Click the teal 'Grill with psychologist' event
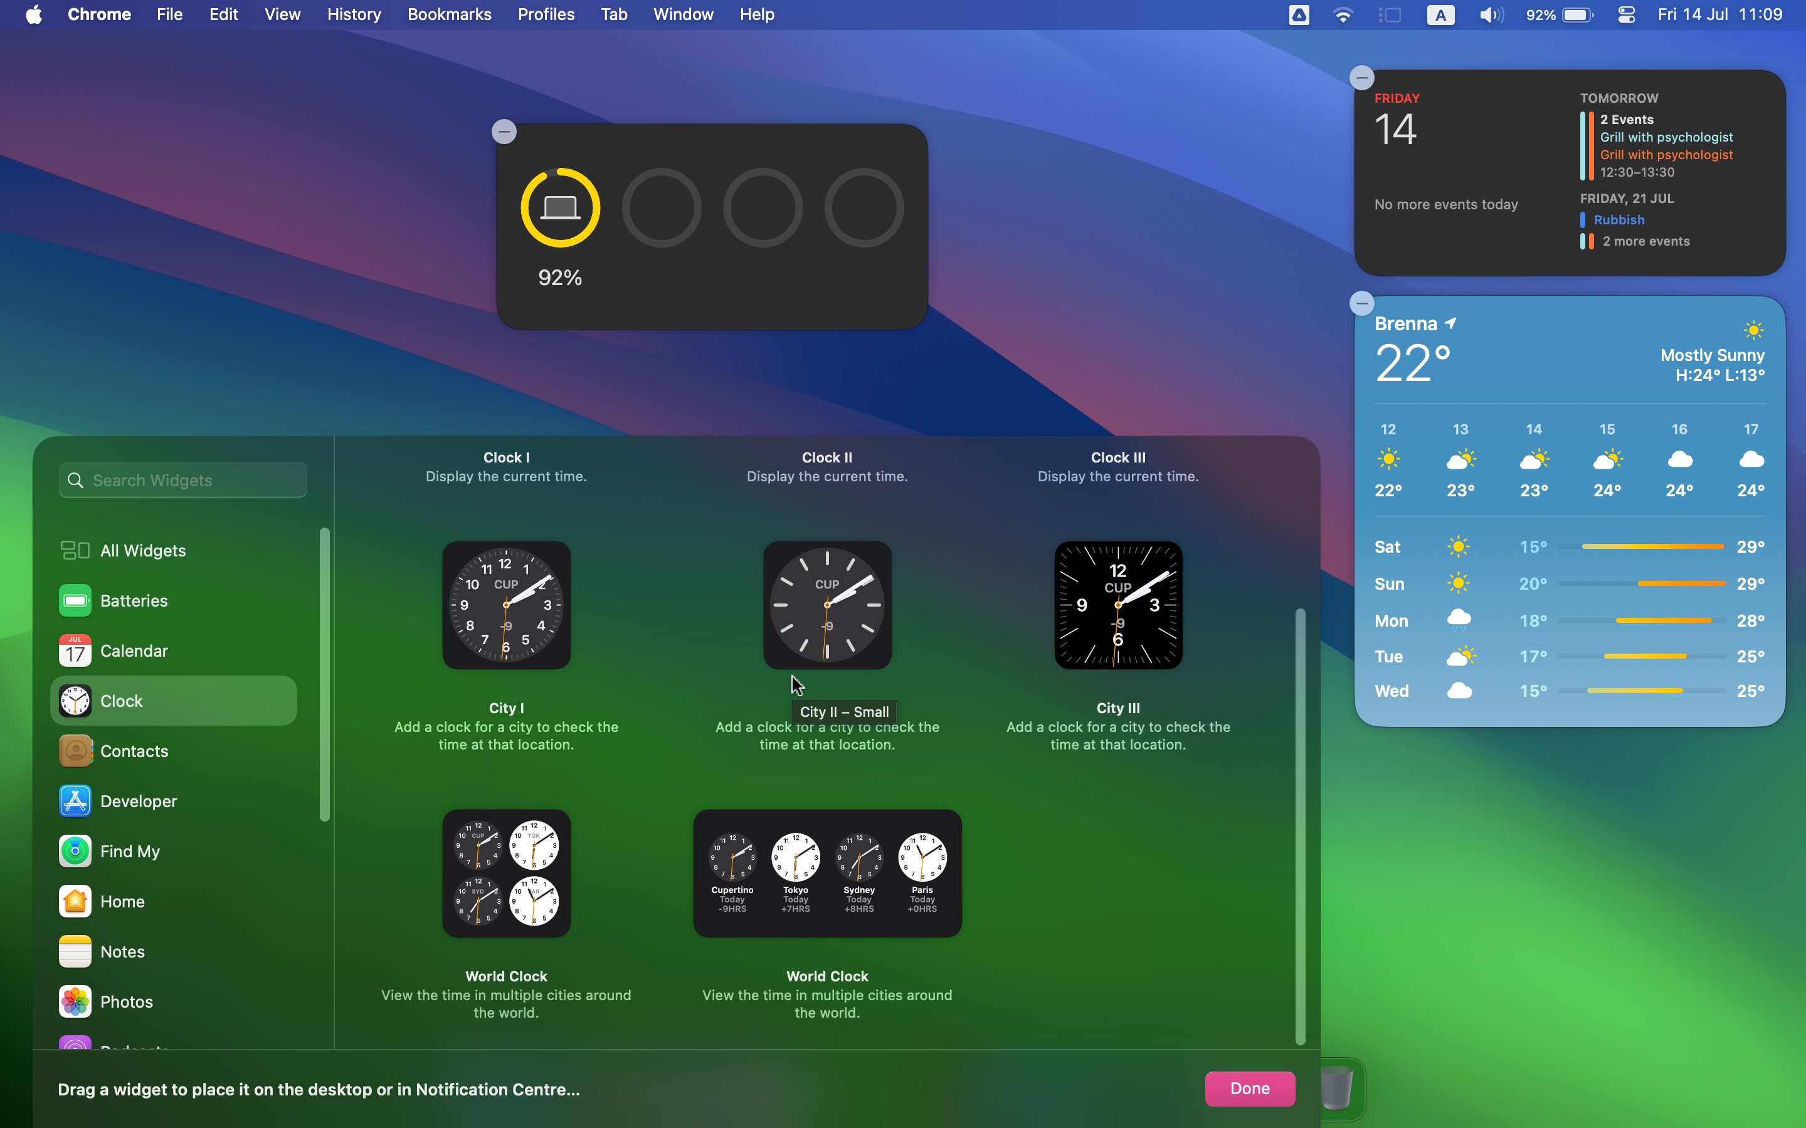This screenshot has width=1806, height=1128. pos(1666,137)
